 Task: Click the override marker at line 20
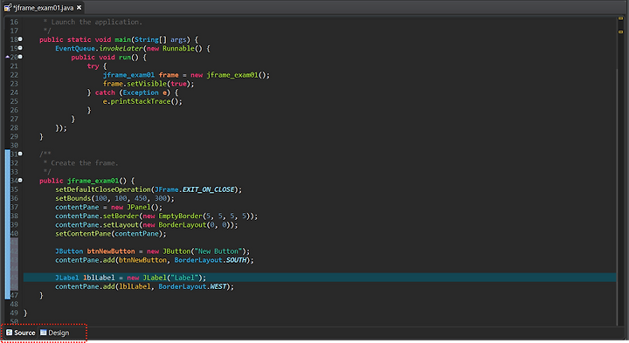(7, 57)
